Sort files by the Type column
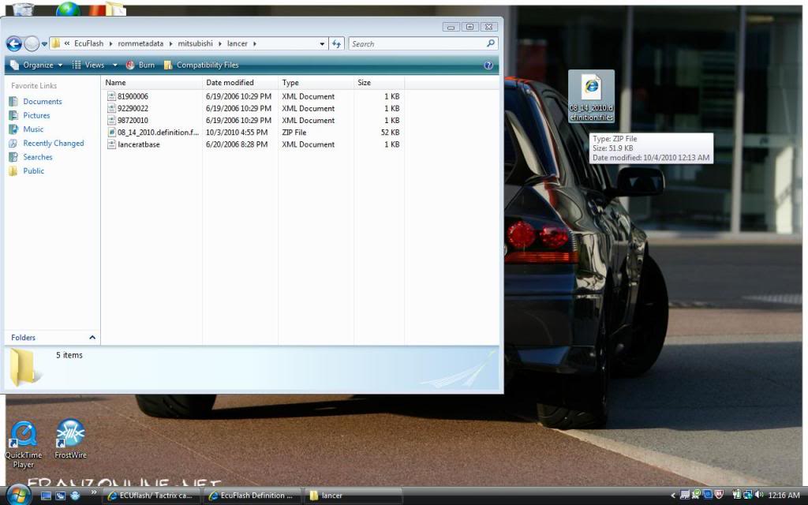Screen dimensions: 808x505 [316, 82]
